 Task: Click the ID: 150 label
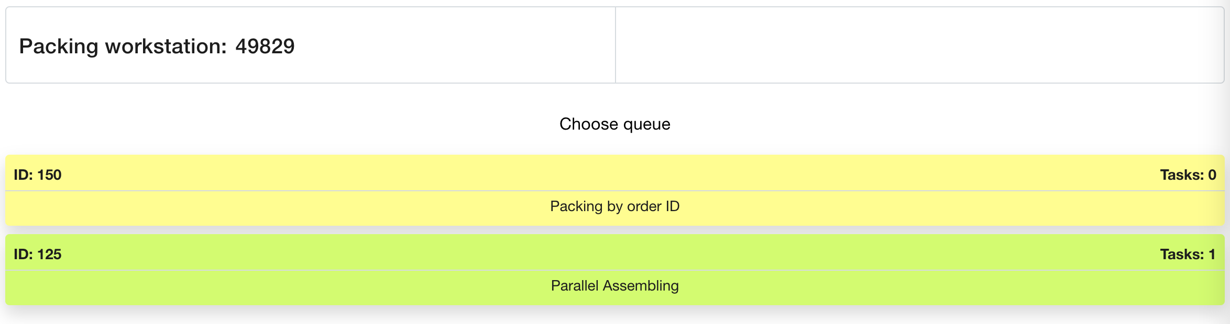38,175
